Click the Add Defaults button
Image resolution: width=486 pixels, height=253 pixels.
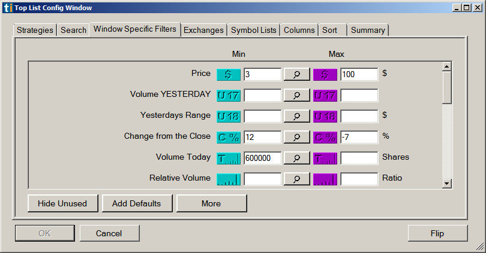point(137,203)
